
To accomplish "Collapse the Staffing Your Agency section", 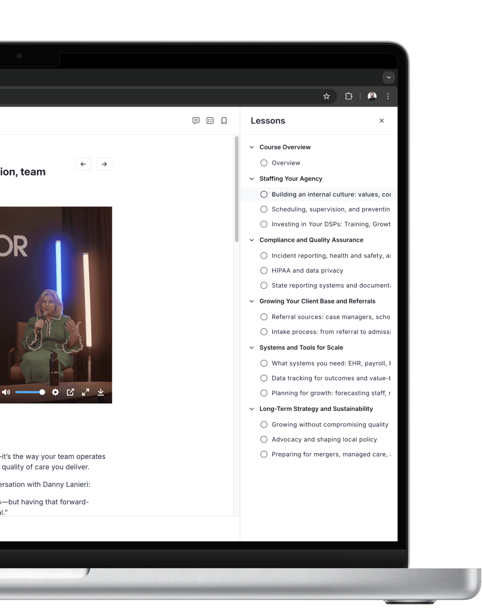I will pyautogui.click(x=252, y=179).
